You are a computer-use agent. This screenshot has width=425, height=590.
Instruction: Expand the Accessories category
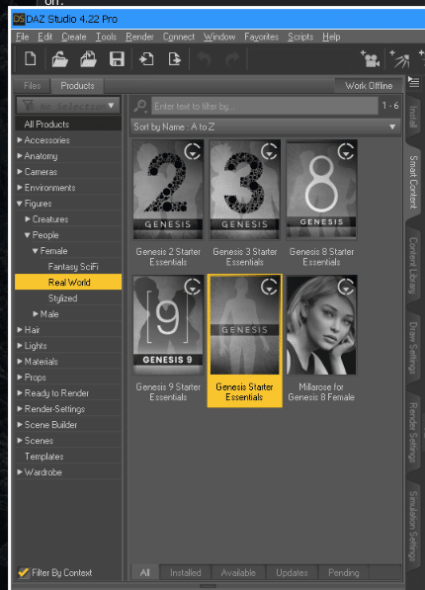coord(20,140)
